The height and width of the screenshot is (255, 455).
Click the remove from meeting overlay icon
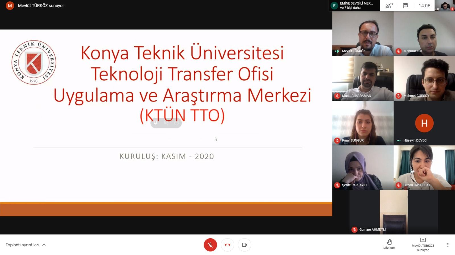click(176, 123)
